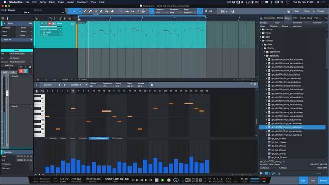
Task: Click the Edit button at bottom right
Action: point(303,180)
